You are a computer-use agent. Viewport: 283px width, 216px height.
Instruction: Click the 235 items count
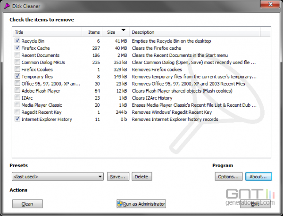(96, 63)
